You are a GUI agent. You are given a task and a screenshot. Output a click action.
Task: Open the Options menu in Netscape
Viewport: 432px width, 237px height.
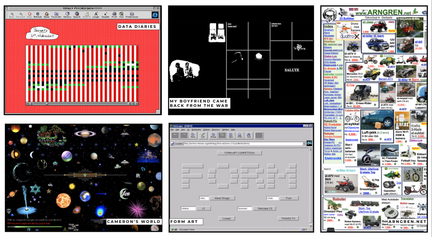(x=206, y=130)
